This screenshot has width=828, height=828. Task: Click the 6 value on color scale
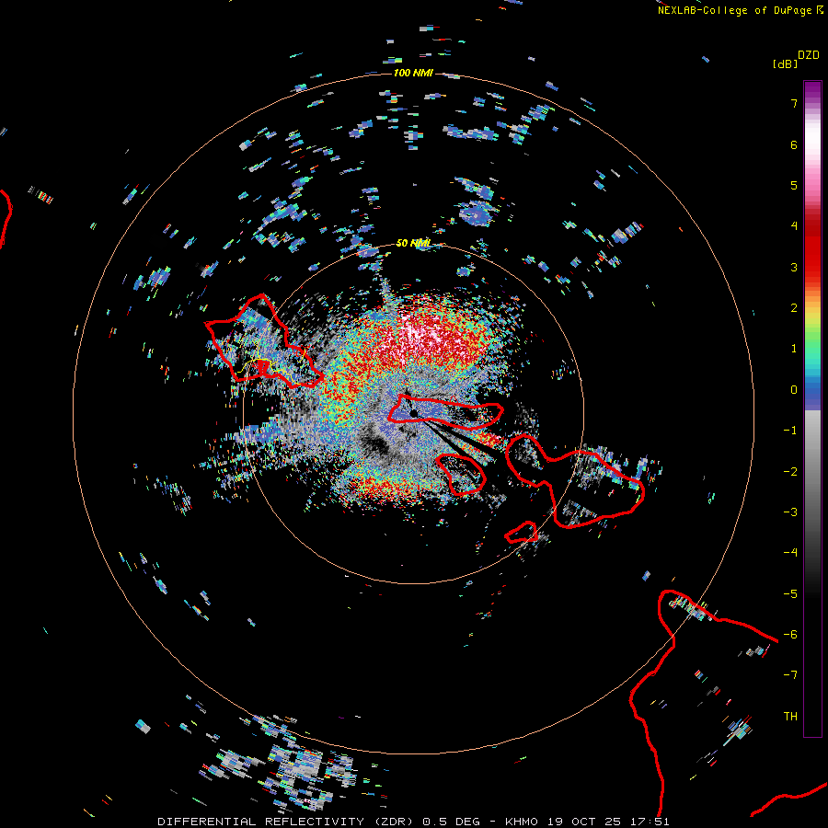794,144
